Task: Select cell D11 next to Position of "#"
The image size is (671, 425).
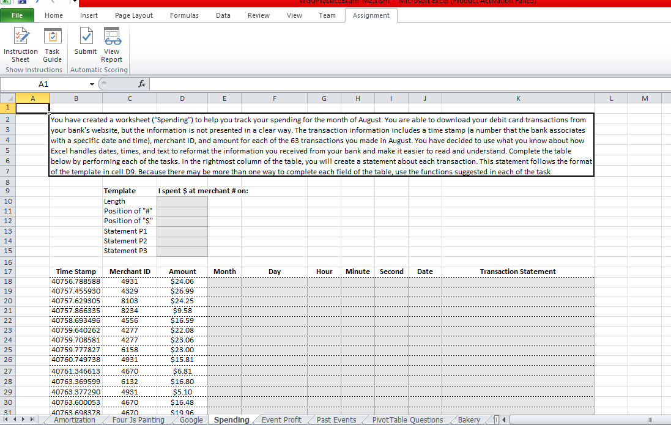Action: 182,211
